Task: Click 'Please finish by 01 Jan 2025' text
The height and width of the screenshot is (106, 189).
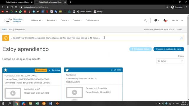Action: pyautogui.click(x=98, y=92)
